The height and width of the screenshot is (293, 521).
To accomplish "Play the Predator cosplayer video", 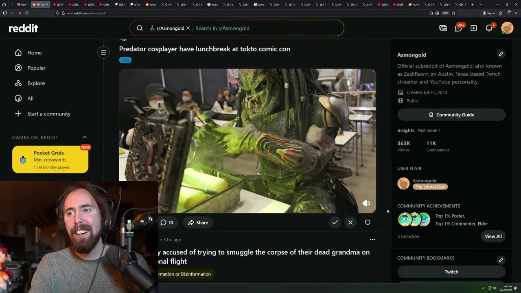I will click(x=247, y=141).
